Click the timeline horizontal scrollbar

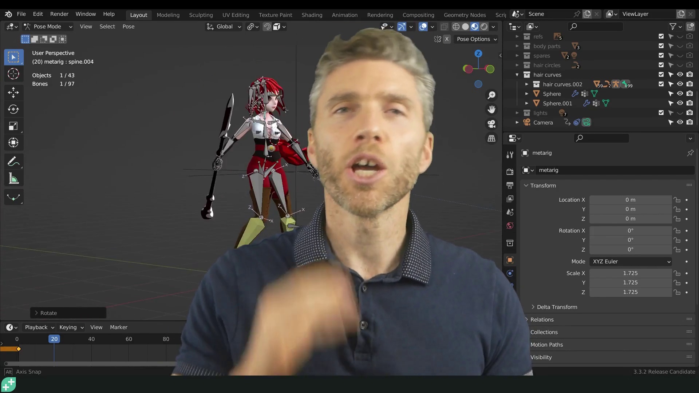point(91,364)
